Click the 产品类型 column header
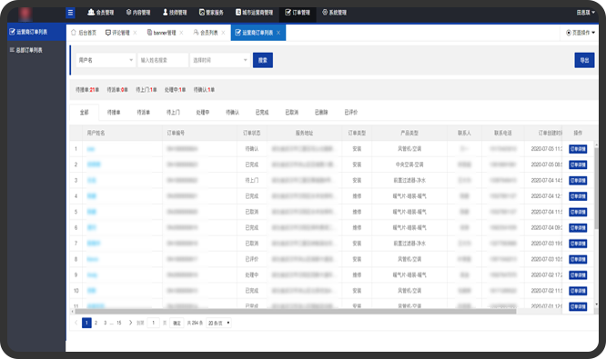The height and width of the screenshot is (359, 606). click(409, 133)
